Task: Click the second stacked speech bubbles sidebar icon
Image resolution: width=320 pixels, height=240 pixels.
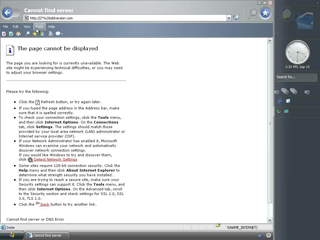Action: pyautogui.click(x=293, y=91)
